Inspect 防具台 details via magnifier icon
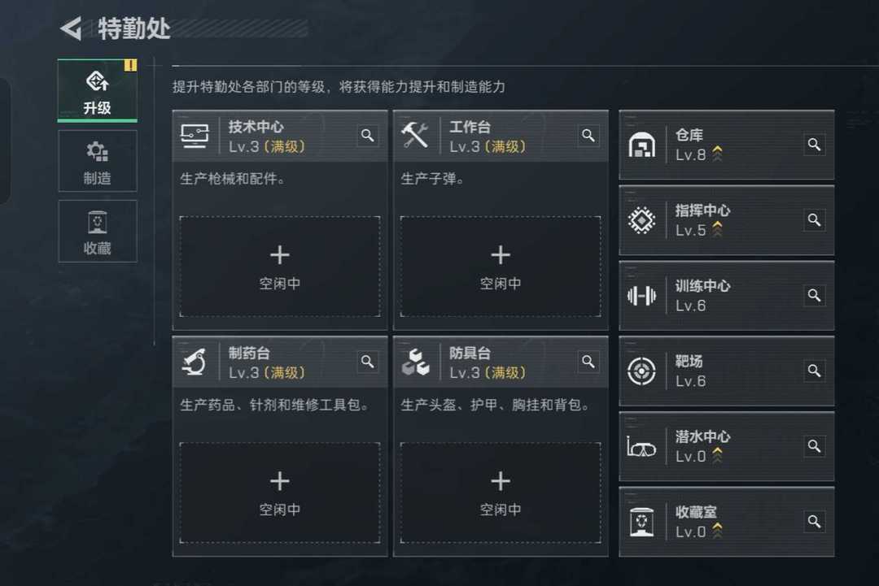879x586 pixels. [x=588, y=362]
